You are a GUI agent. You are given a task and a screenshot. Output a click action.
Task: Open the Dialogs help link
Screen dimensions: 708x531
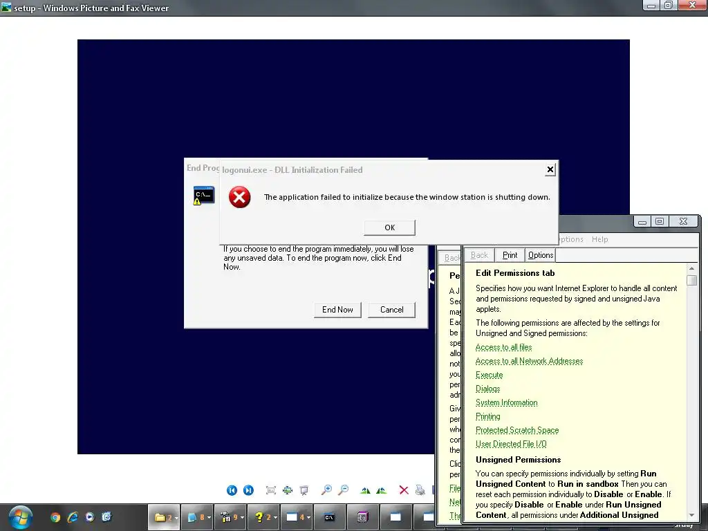point(487,389)
